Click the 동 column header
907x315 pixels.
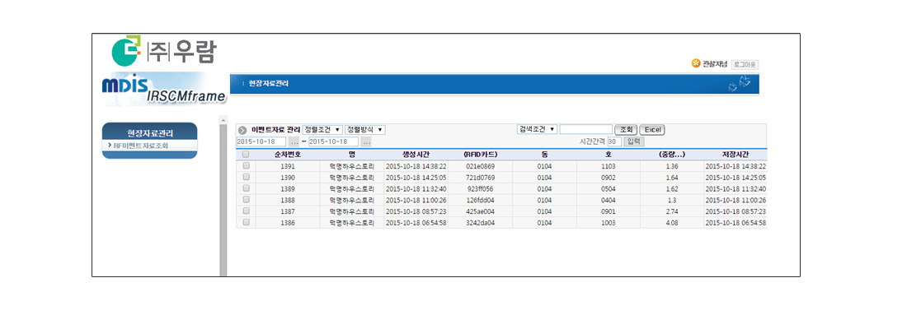(x=544, y=155)
